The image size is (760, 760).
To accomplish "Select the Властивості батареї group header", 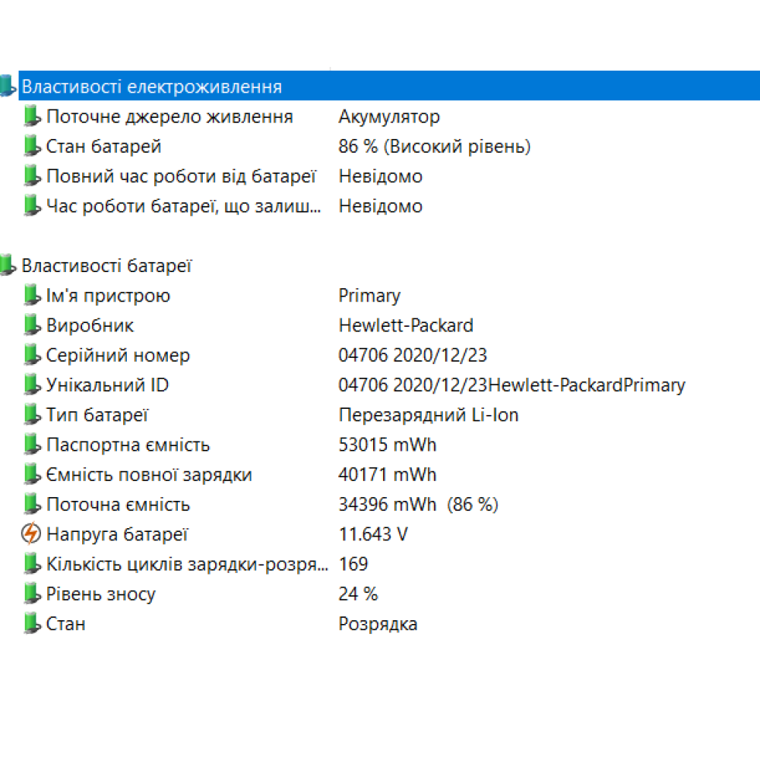I will (x=106, y=266).
